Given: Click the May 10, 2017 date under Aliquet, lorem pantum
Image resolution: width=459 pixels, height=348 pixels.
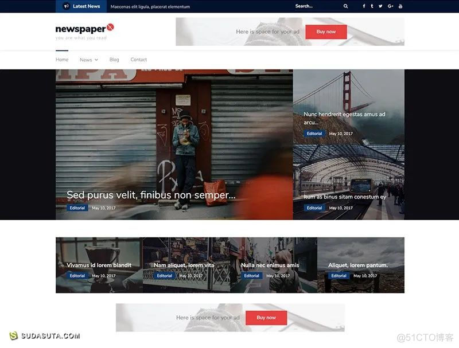Looking at the screenshot, I should pyautogui.click(x=365, y=276).
